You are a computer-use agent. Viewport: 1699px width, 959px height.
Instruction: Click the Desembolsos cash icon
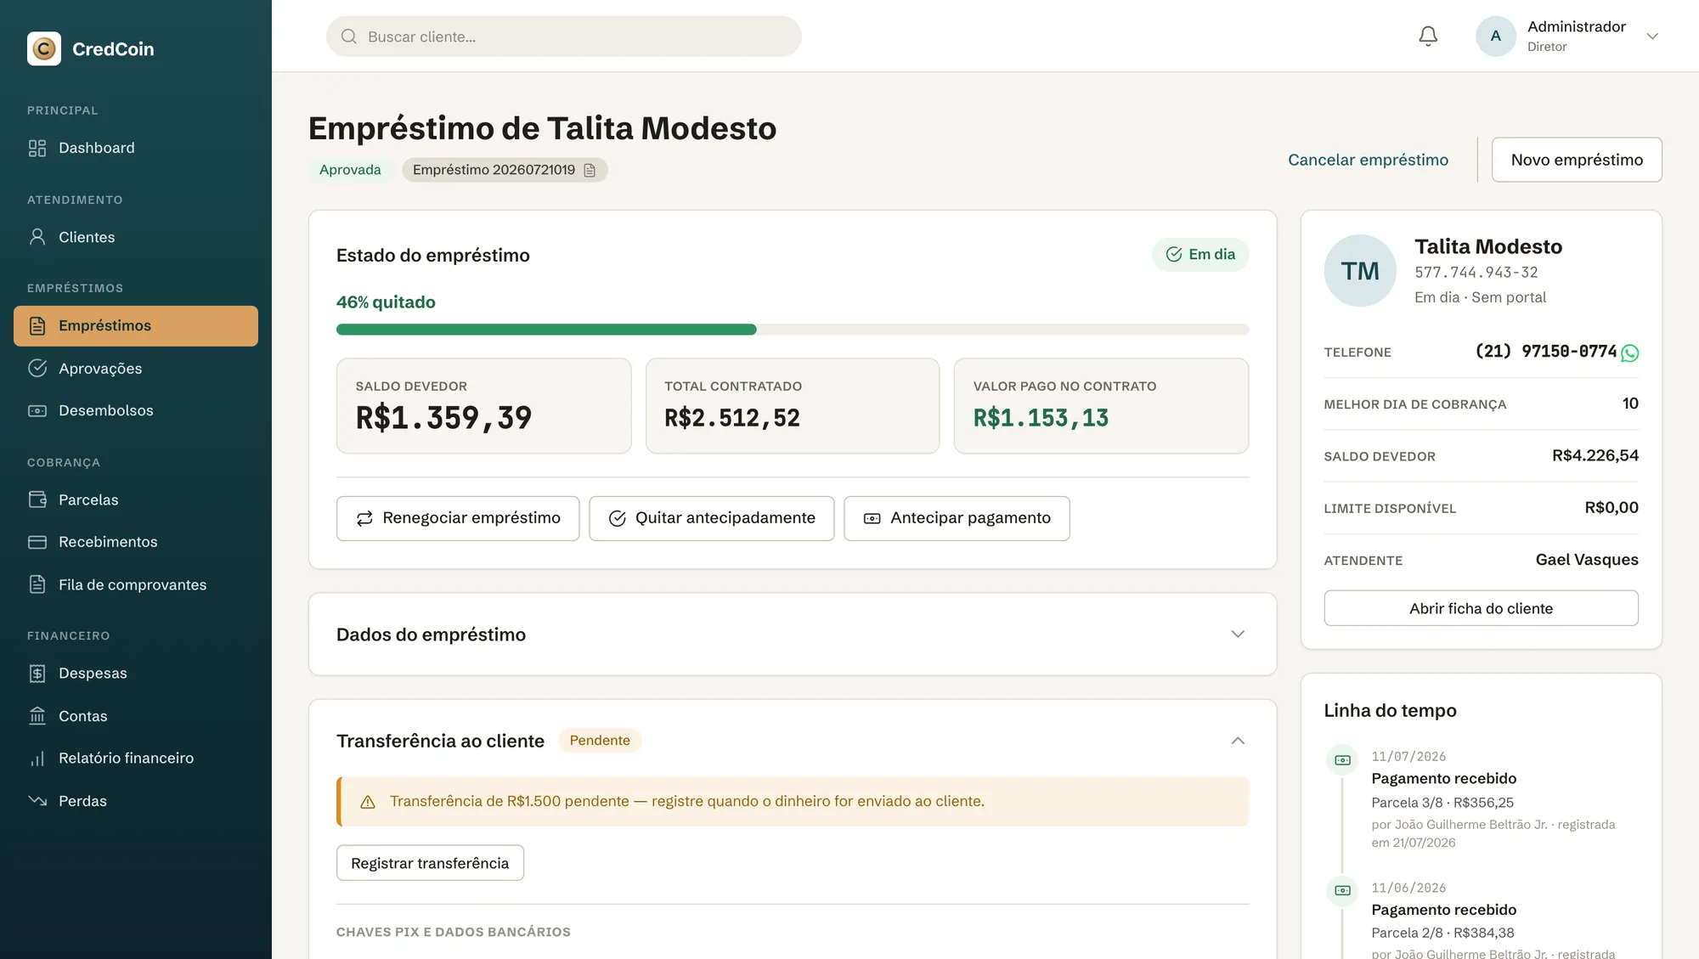37,411
